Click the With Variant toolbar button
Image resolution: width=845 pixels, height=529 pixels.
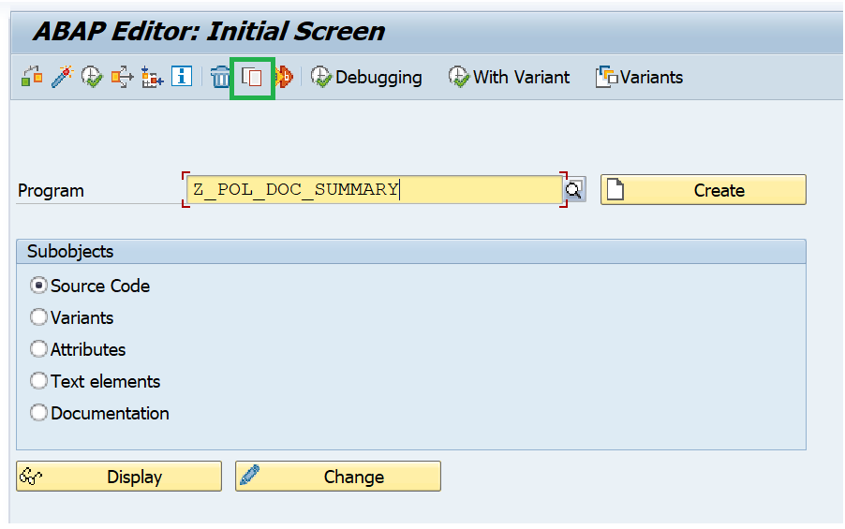509,77
